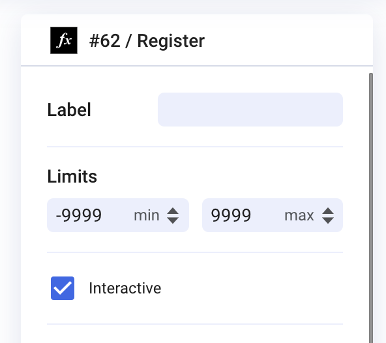Select the 9999 max value field
The width and height of the screenshot is (386, 343).
click(273, 215)
